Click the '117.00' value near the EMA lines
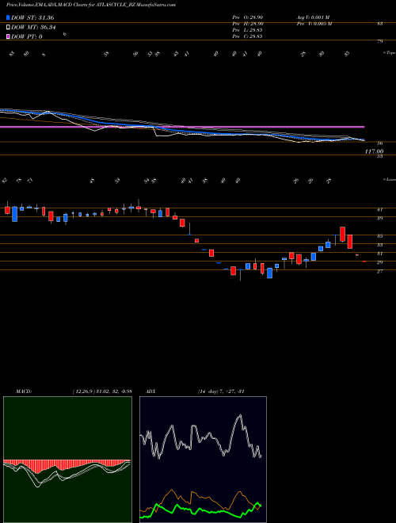The height and width of the screenshot is (523, 396). 374,151
